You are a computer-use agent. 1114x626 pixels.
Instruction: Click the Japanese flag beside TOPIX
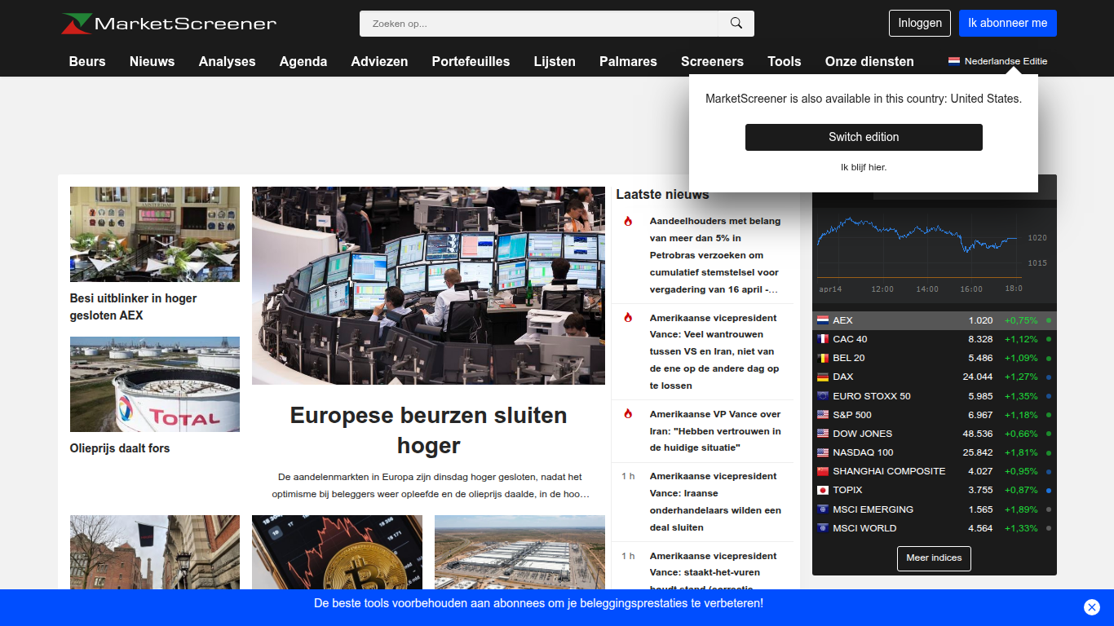(x=823, y=490)
